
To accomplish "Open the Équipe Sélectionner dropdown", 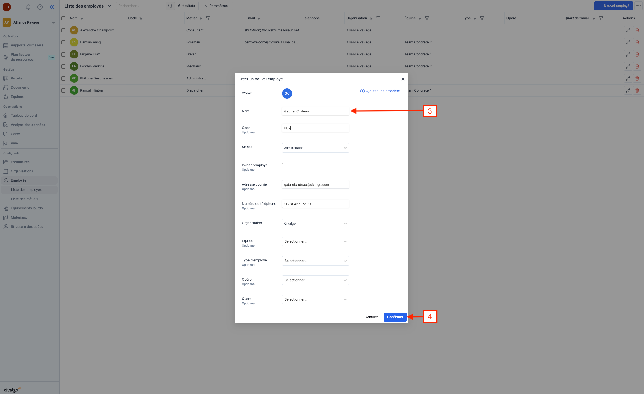I will click(315, 241).
